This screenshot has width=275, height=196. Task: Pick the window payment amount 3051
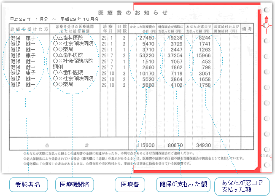click(x=205, y=73)
